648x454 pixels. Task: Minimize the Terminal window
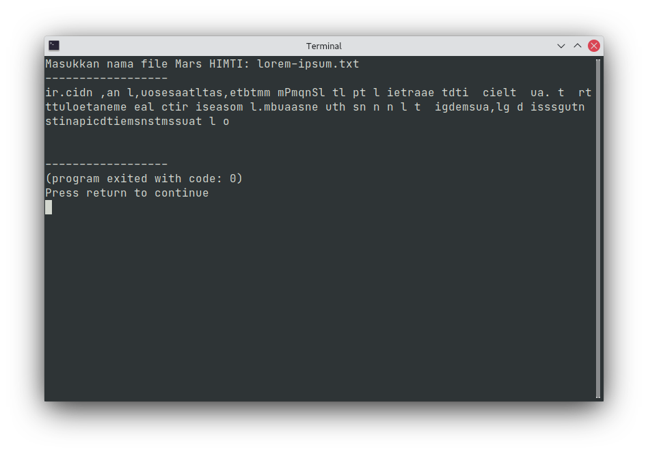pyautogui.click(x=561, y=46)
